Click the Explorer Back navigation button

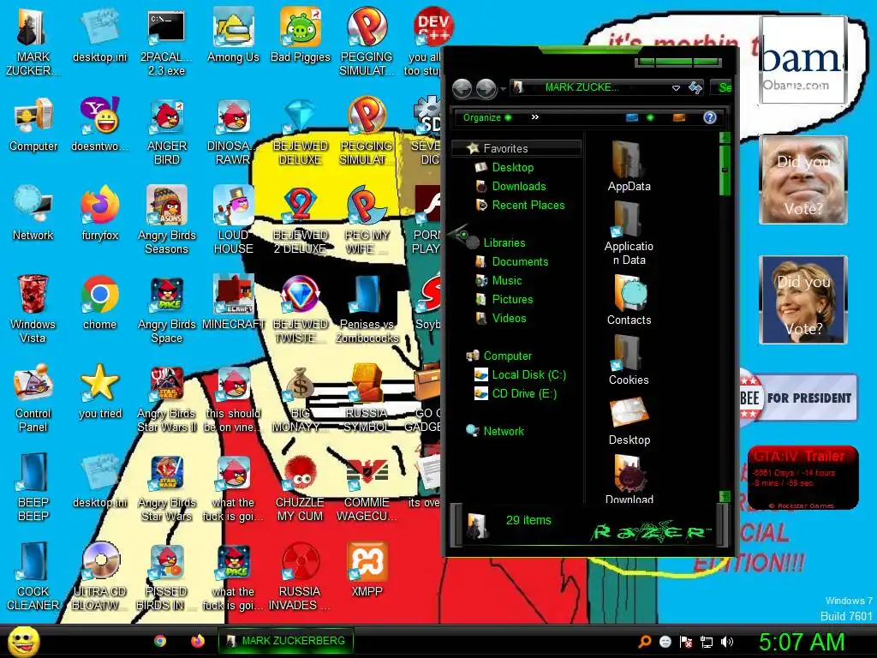click(462, 88)
